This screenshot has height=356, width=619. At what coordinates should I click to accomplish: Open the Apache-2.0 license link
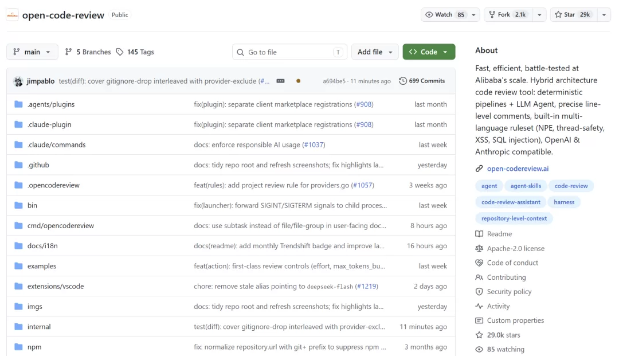click(x=516, y=248)
